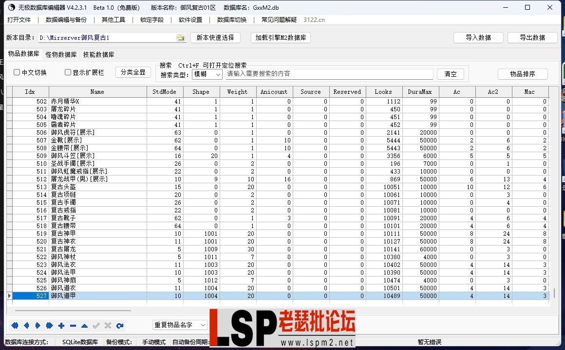
Task: Click the 3122.cn link in menu bar
Action: pyautogui.click(x=314, y=20)
